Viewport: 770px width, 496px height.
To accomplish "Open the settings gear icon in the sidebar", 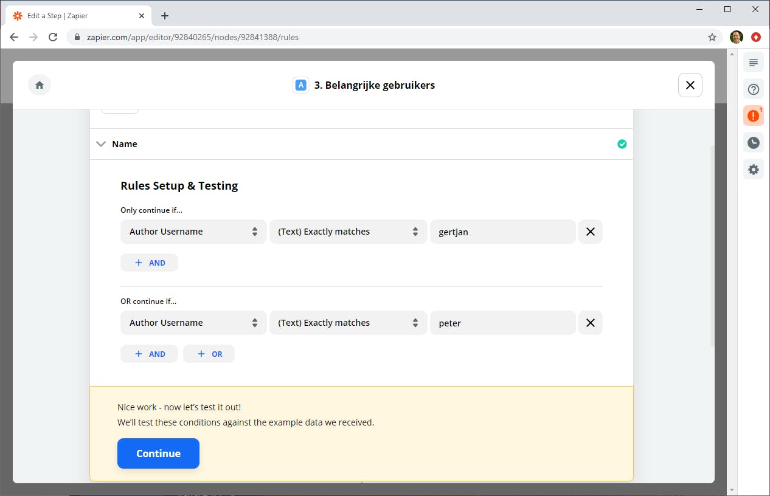I will (754, 170).
